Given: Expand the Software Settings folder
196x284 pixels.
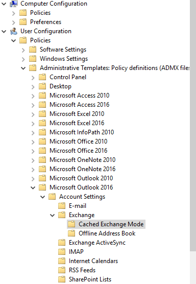Looking at the screenshot, I should click(x=23, y=50).
